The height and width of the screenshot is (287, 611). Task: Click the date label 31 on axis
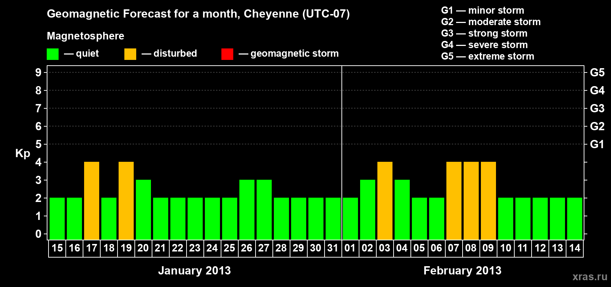point(333,248)
